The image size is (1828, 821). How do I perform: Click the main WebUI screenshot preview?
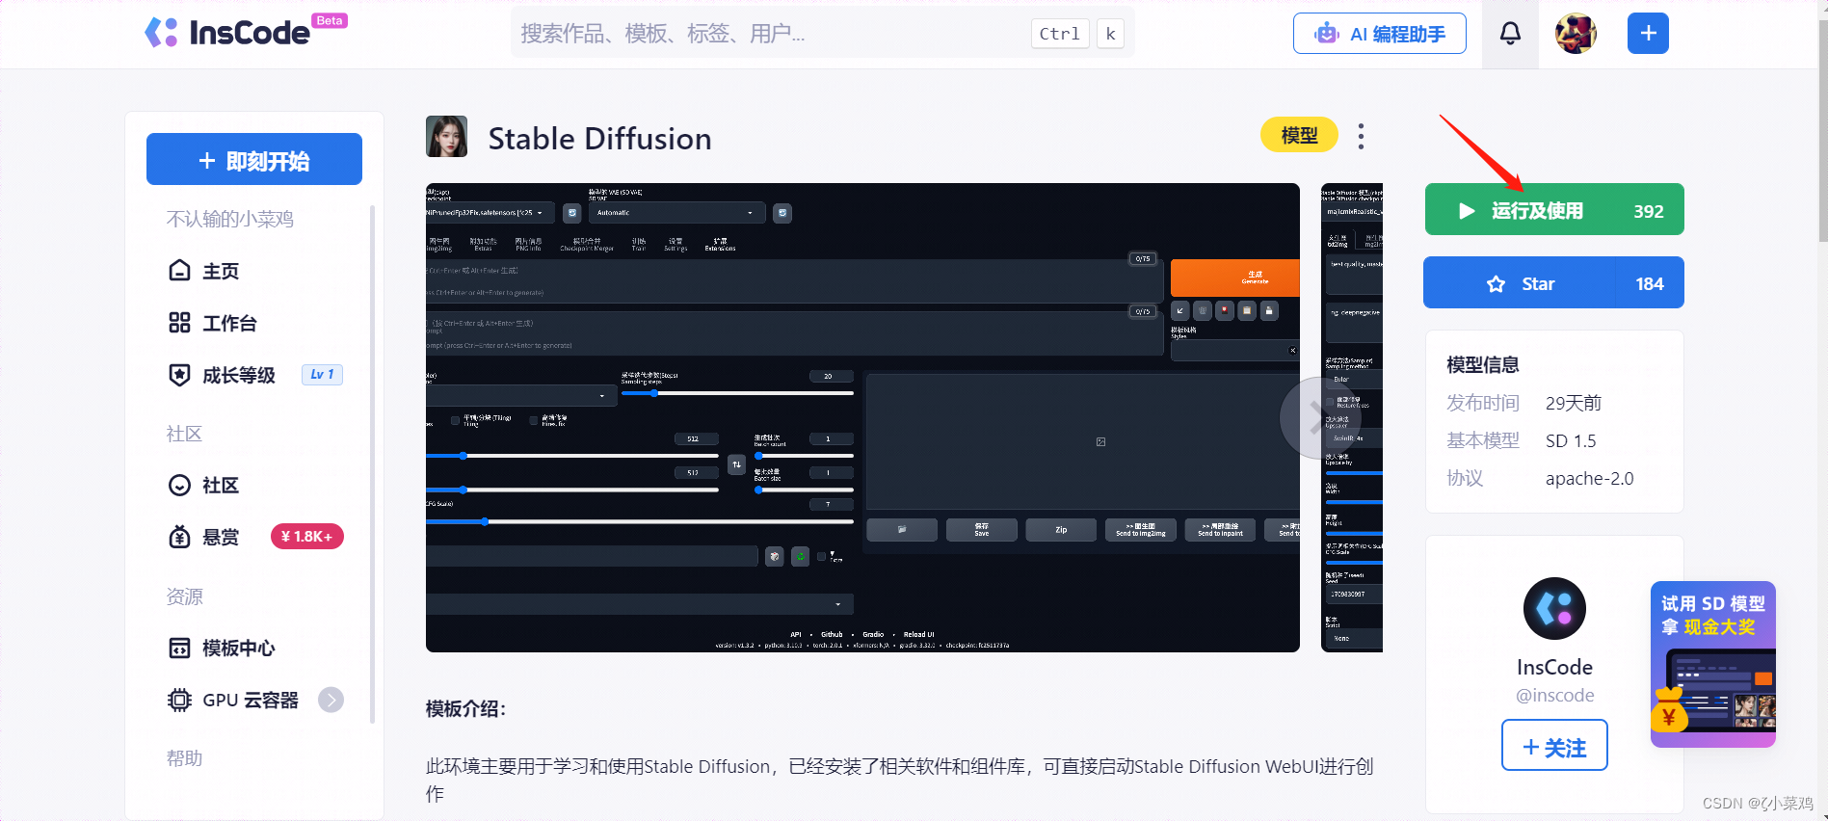click(x=862, y=417)
